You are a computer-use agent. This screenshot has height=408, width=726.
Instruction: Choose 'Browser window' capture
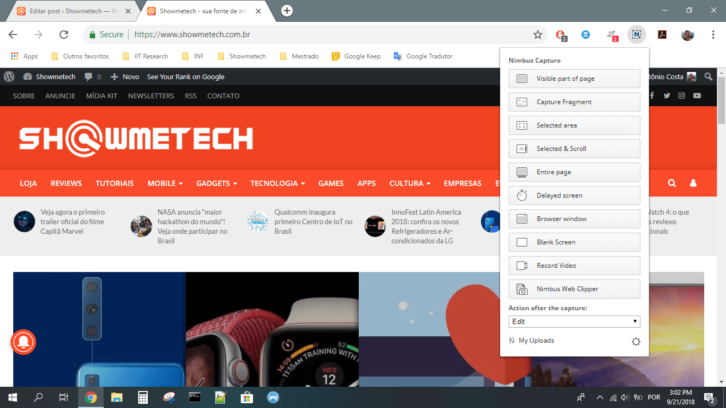575,219
